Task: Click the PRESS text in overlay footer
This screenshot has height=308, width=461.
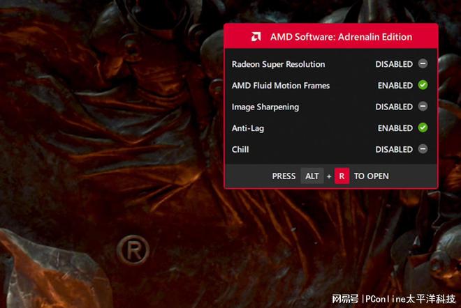Action: click(284, 176)
